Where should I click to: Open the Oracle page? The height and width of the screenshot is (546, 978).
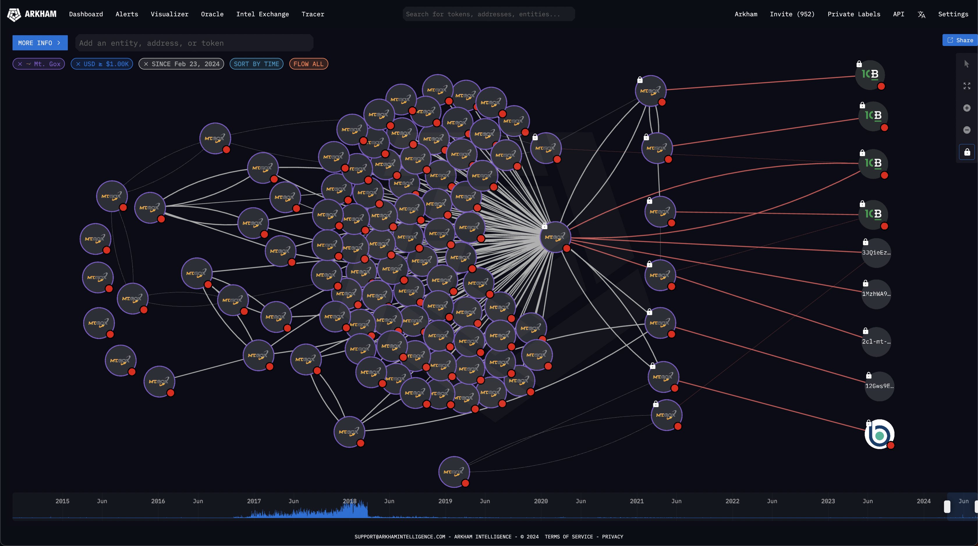212,15
